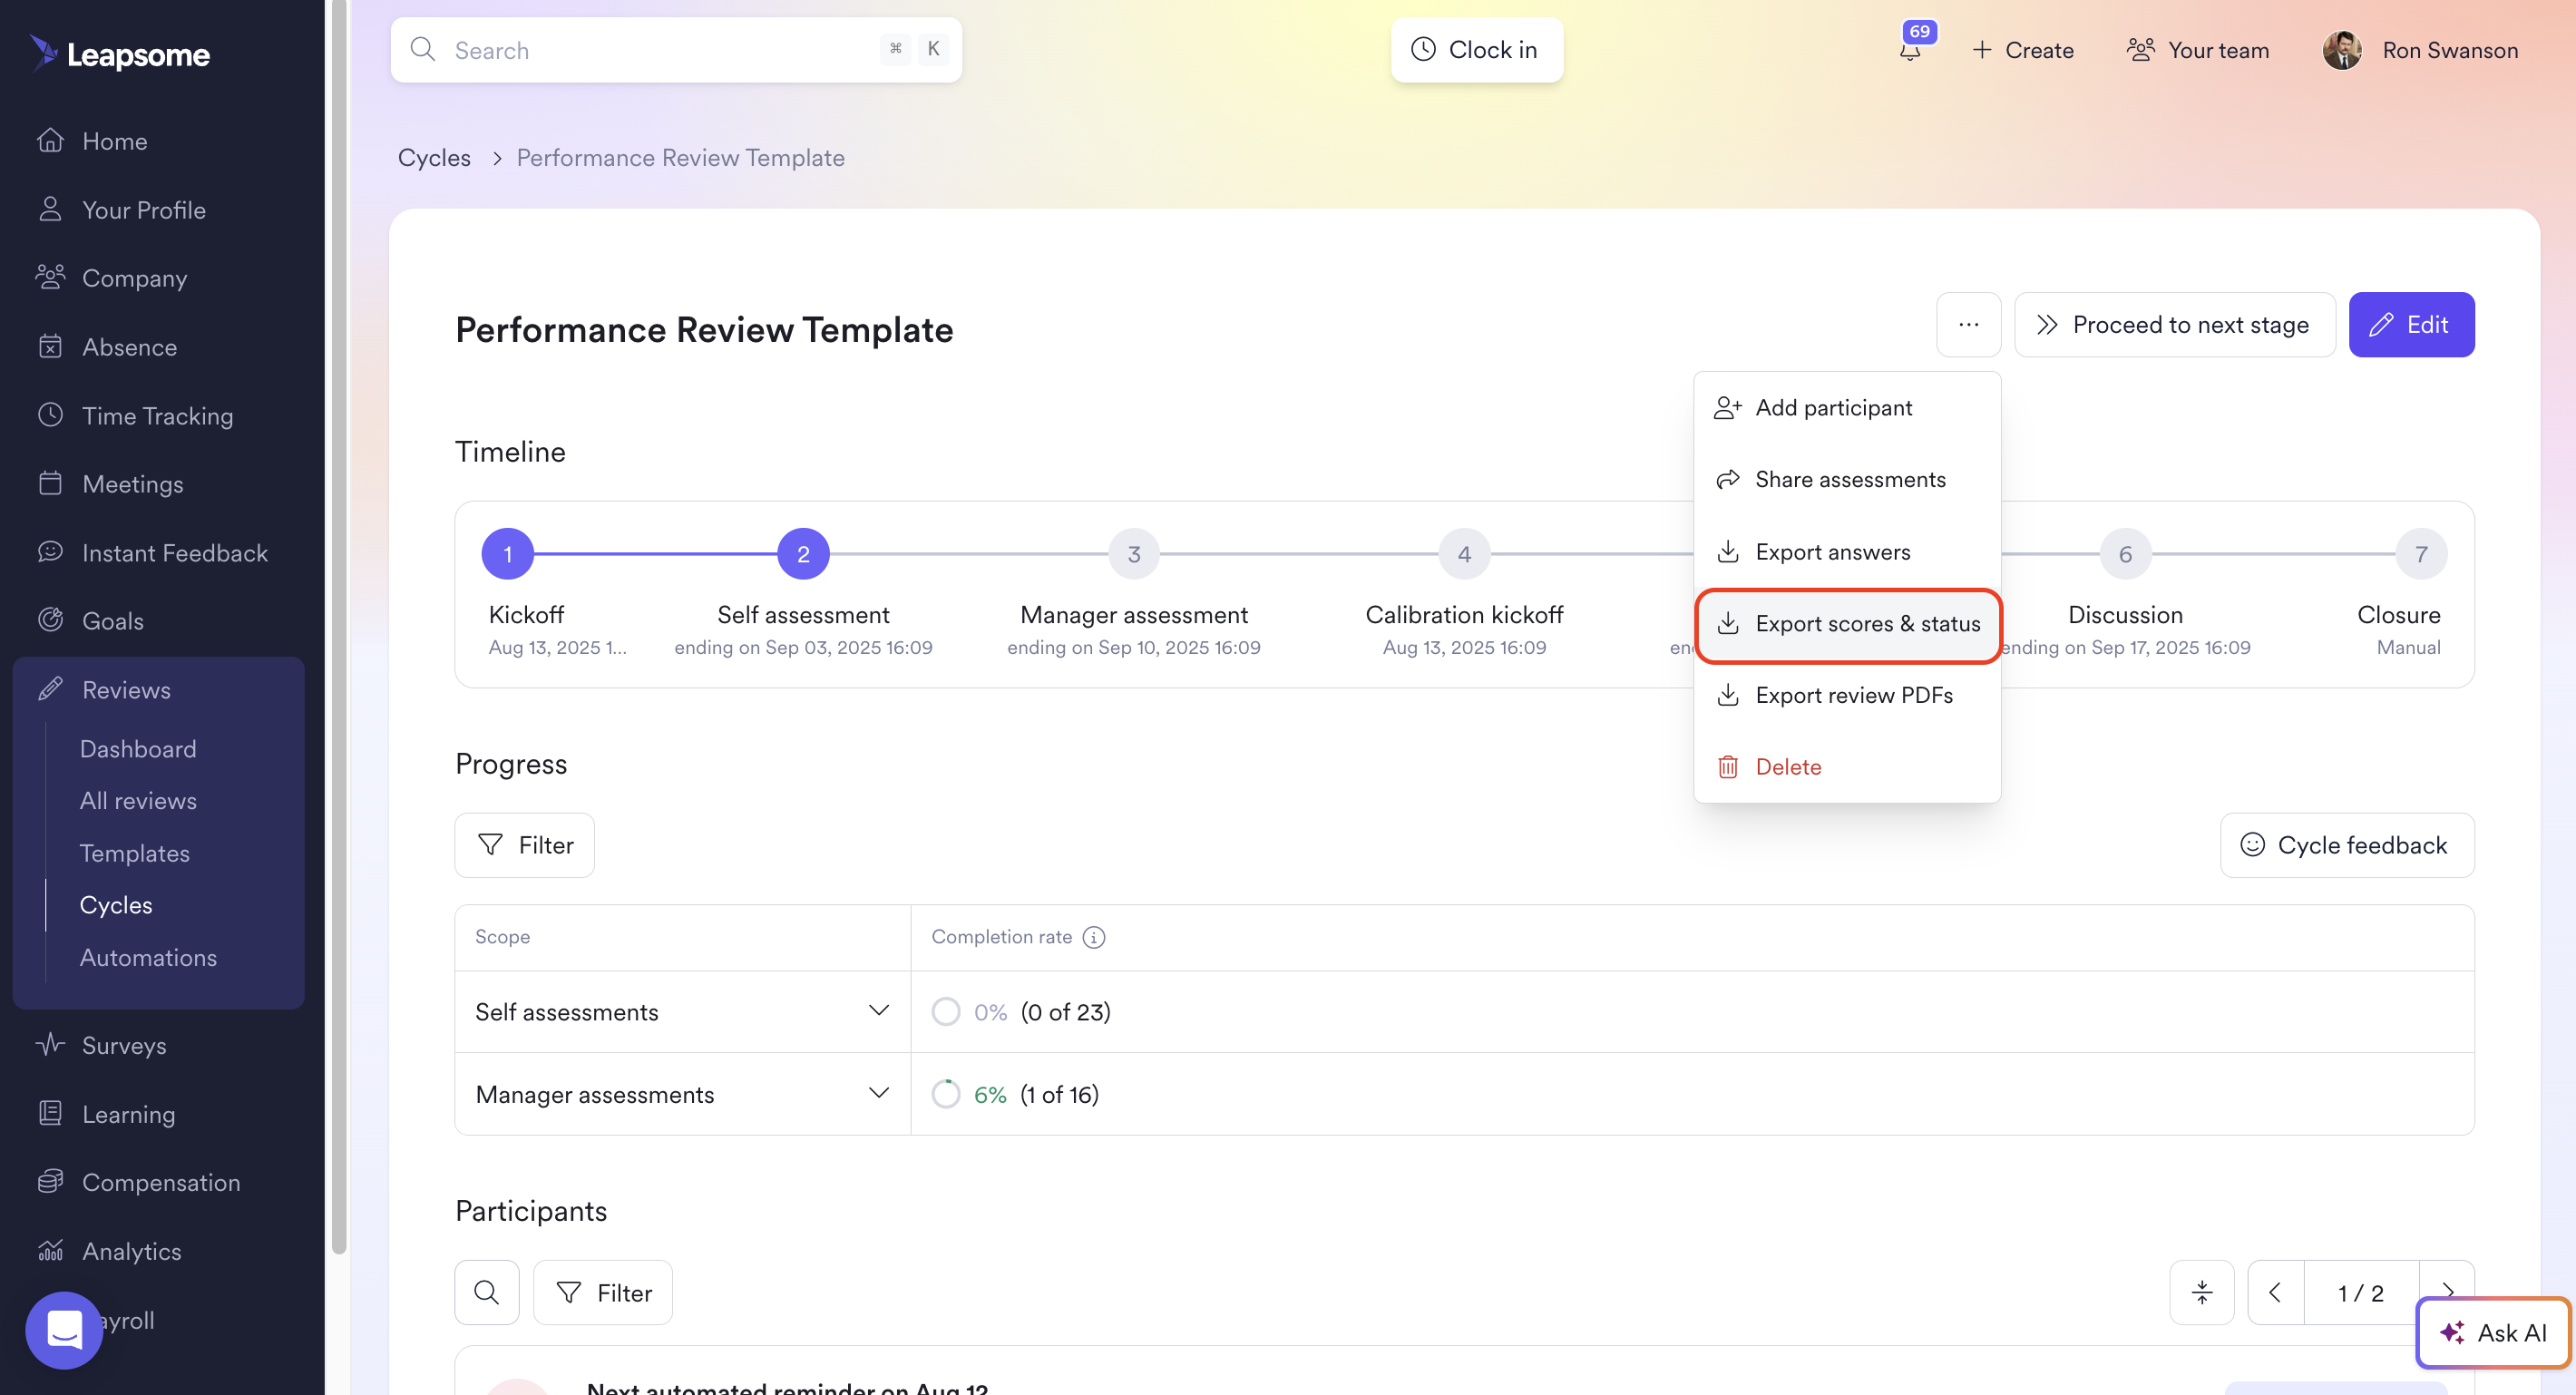Screen dimensions: 2576x1395
Task: Click the Completion rate info icon
Action: click(x=1094, y=937)
